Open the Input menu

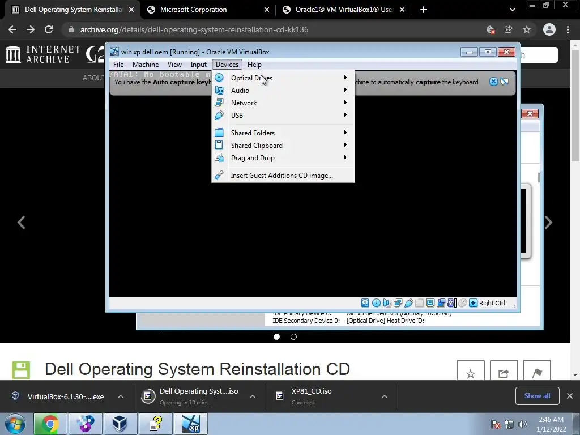(199, 65)
